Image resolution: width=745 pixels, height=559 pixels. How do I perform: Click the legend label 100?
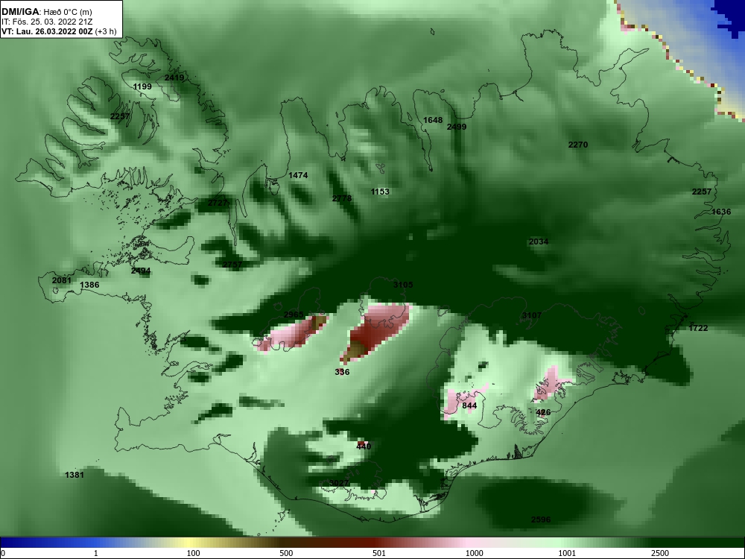click(193, 553)
